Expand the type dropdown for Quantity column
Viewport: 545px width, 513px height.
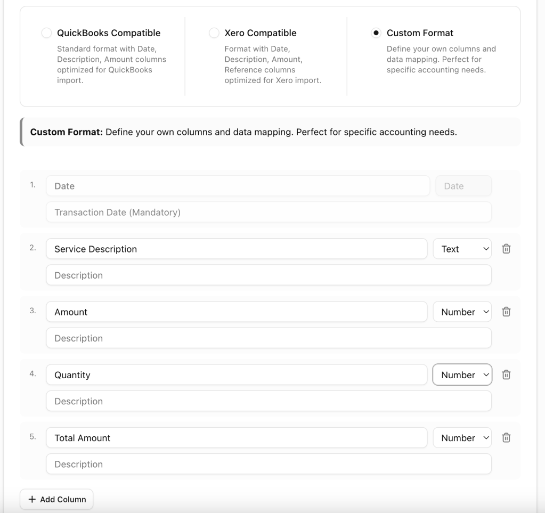pos(462,374)
